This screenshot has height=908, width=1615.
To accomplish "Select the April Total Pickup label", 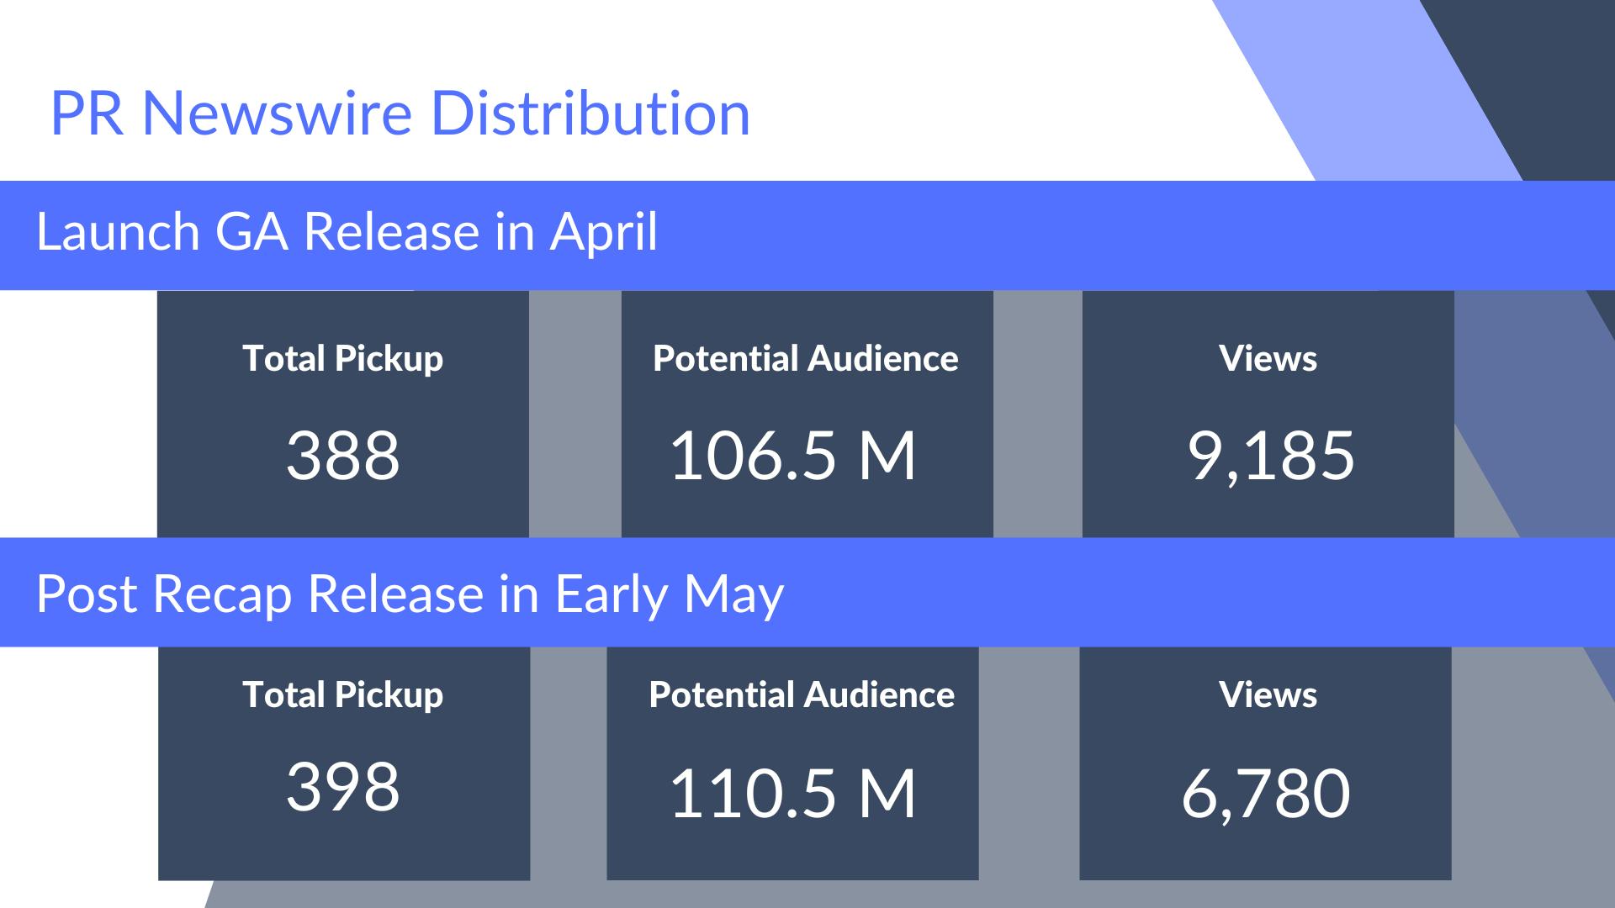I will tap(342, 359).
